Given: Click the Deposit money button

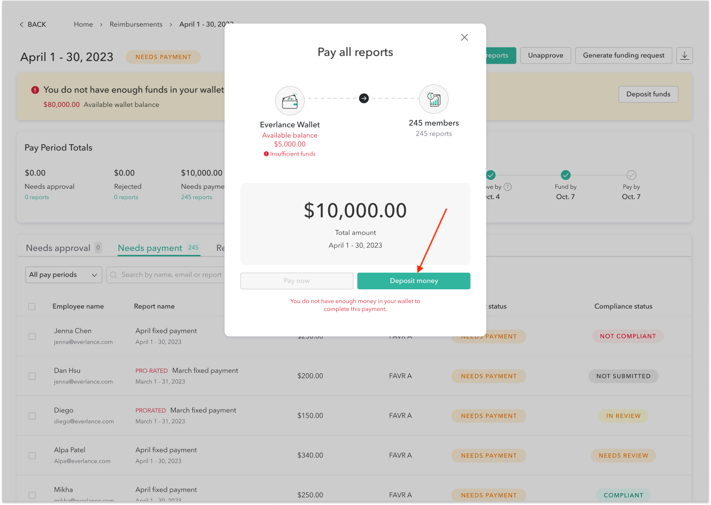Looking at the screenshot, I should coord(414,280).
